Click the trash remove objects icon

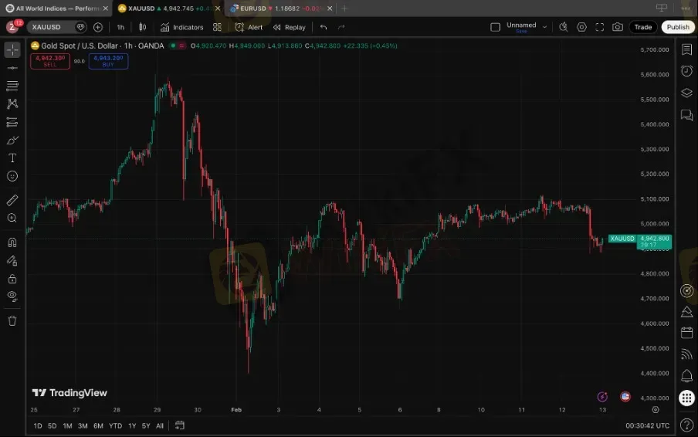pos(12,321)
